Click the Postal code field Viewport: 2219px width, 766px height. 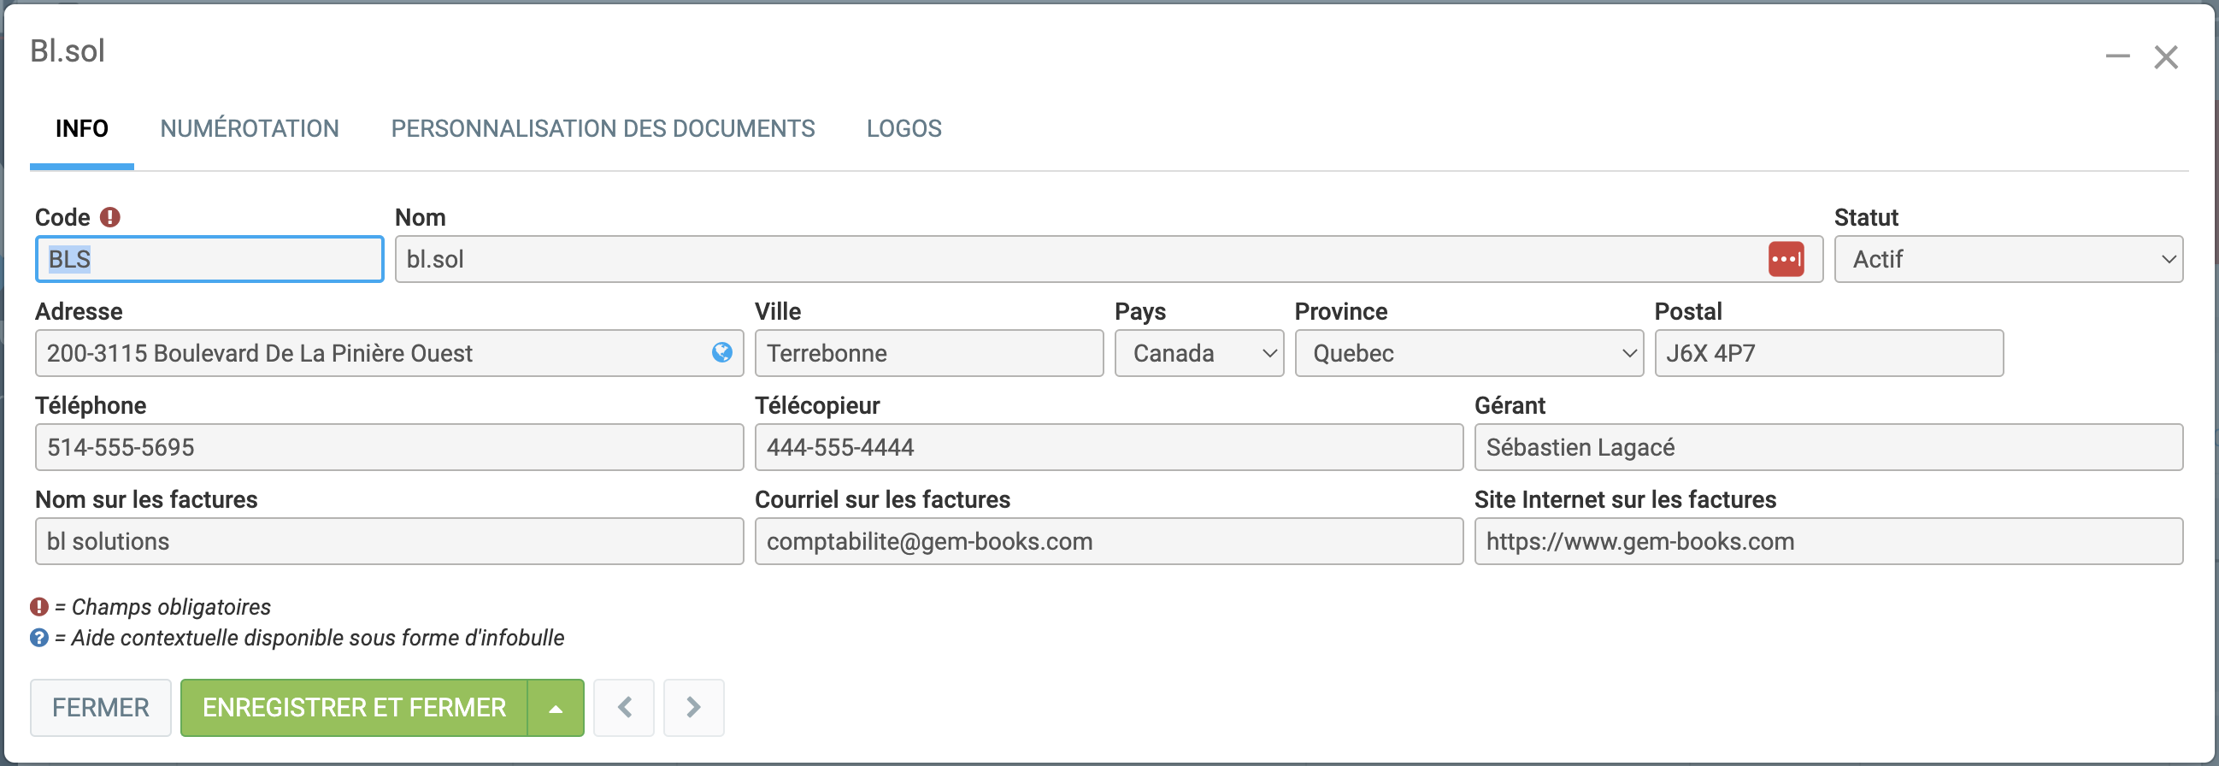1828,353
